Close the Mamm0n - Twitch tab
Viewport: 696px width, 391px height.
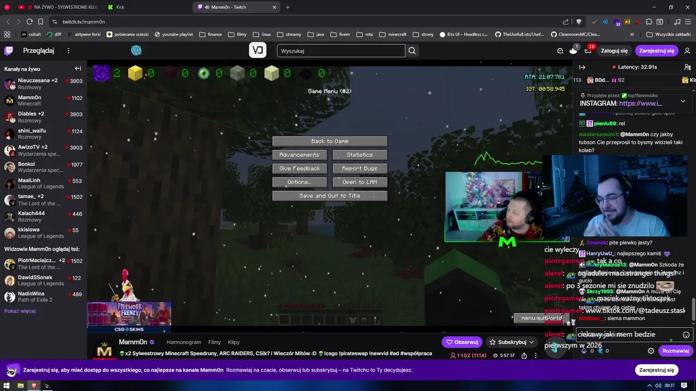coord(275,7)
